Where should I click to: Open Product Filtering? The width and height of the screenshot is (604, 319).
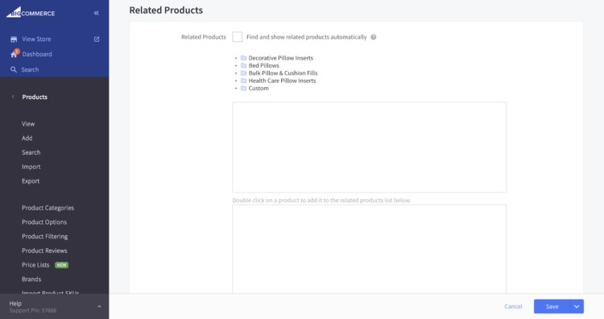click(x=44, y=237)
